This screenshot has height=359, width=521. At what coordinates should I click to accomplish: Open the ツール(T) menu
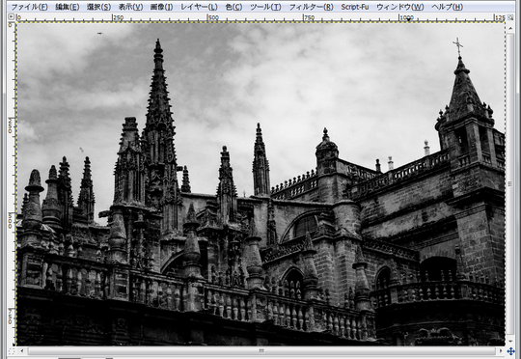click(x=265, y=7)
